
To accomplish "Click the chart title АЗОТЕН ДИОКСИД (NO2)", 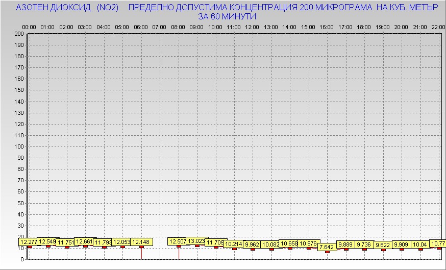I will pos(67,8).
